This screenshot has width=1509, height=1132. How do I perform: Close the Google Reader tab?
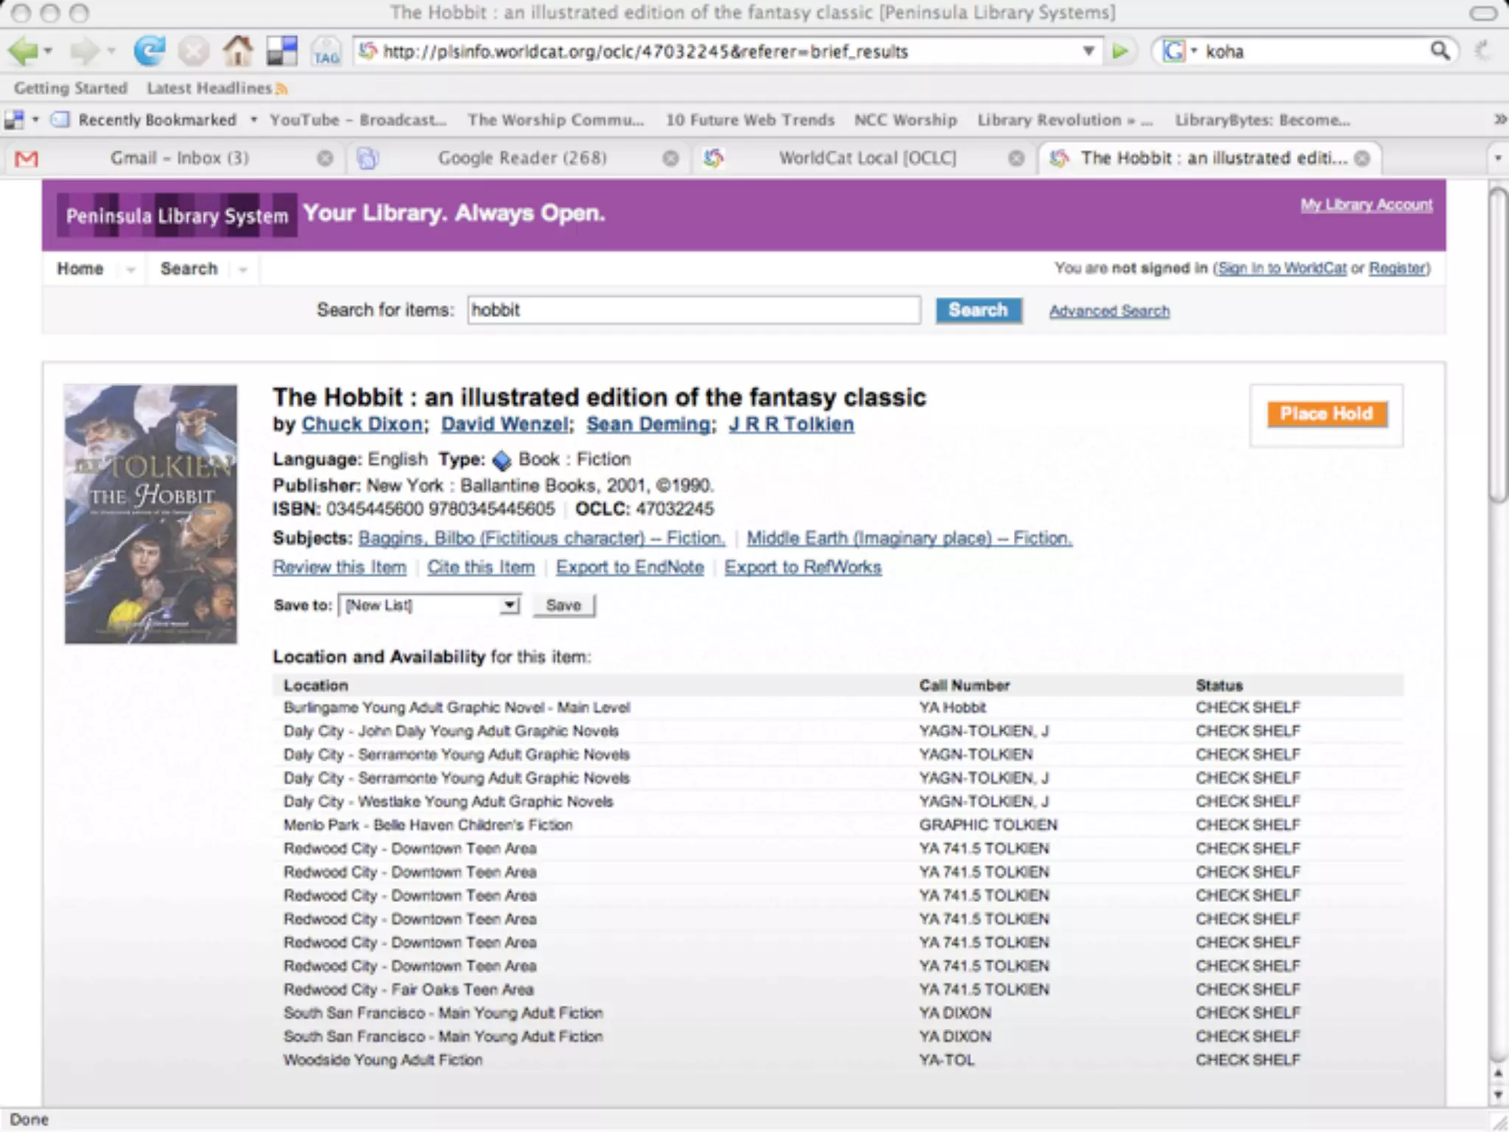point(670,158)
